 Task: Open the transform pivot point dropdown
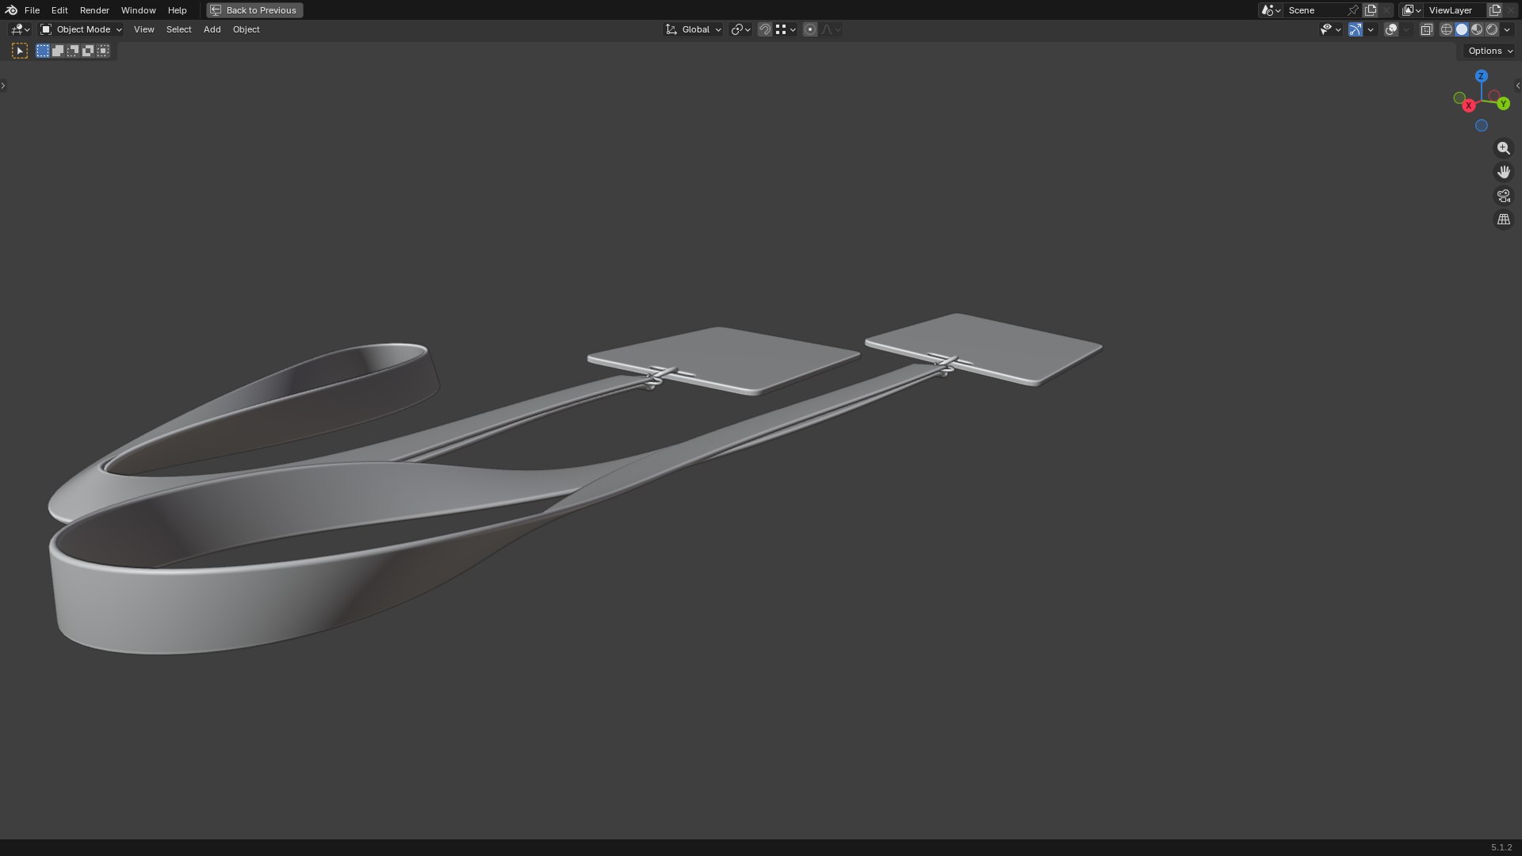click(740, 29)
